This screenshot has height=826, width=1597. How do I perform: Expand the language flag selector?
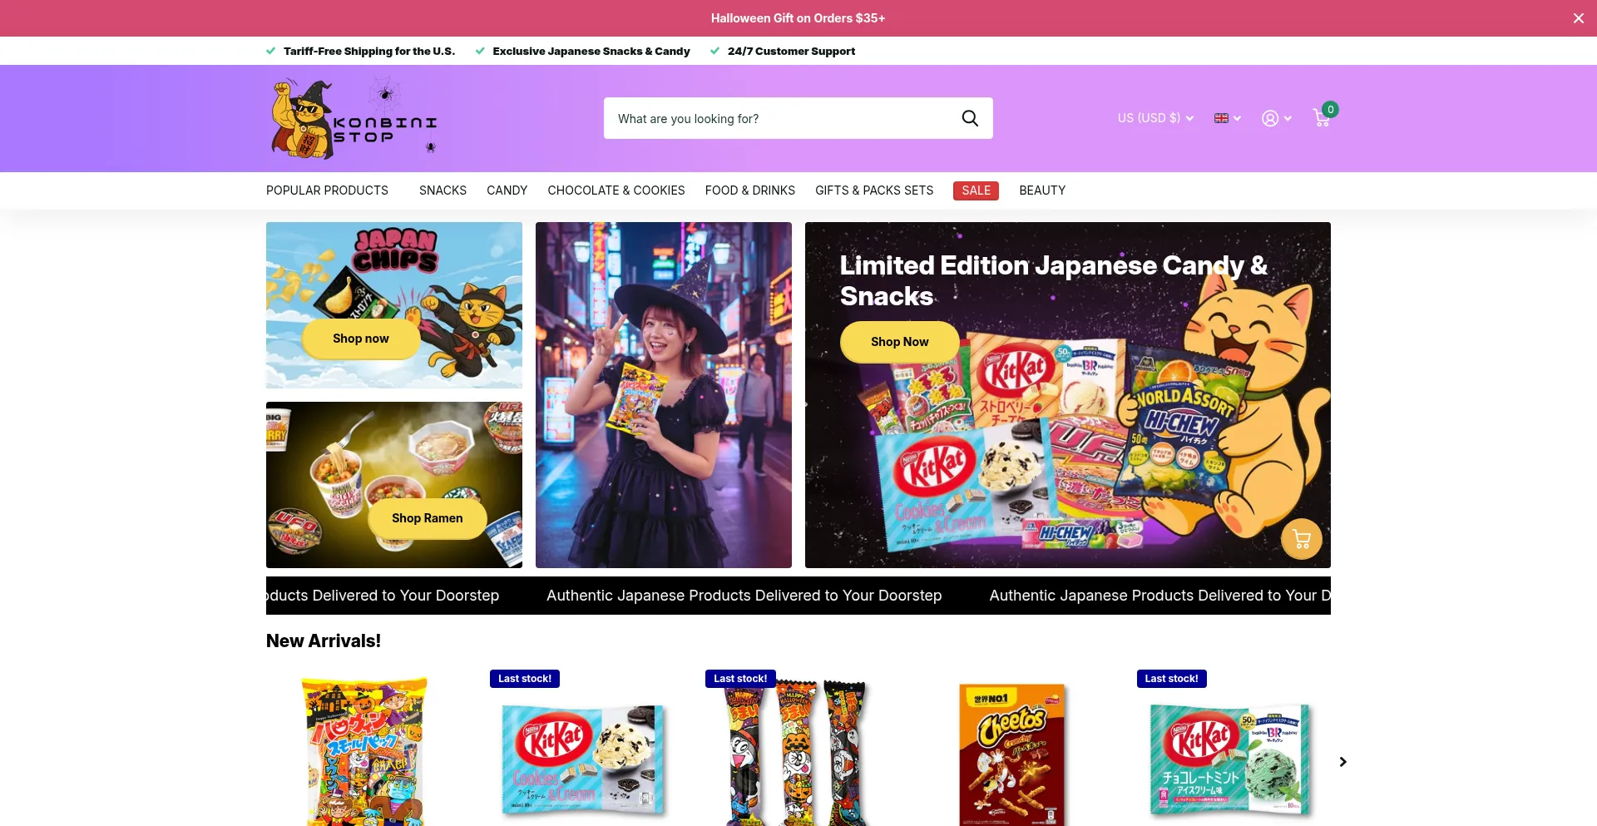1227,118
